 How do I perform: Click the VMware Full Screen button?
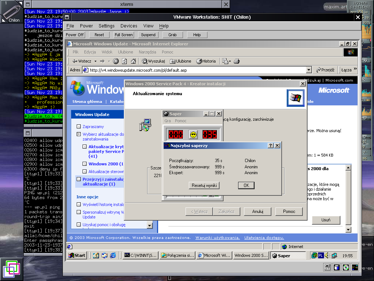123,35
